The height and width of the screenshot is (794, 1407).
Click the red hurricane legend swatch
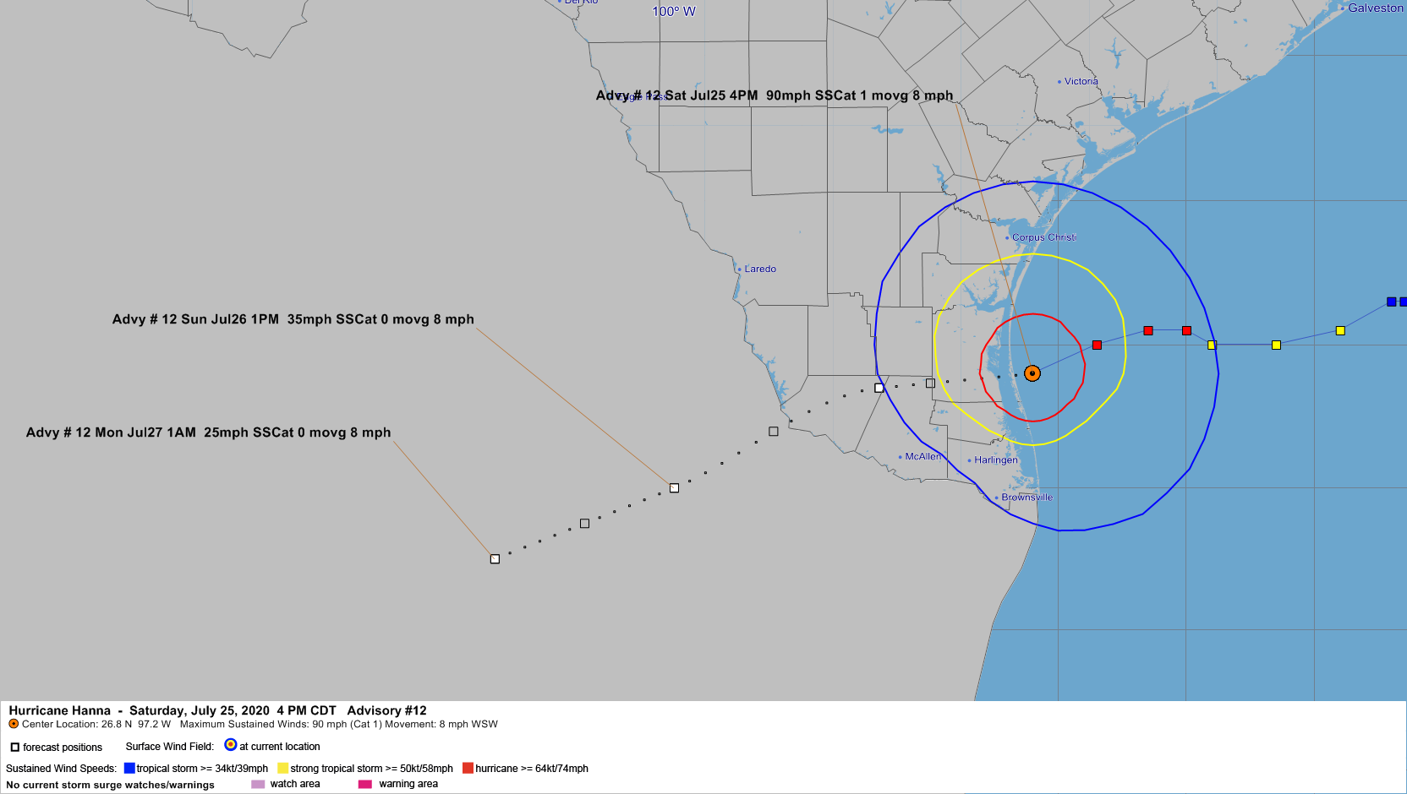tap(468, 768)
